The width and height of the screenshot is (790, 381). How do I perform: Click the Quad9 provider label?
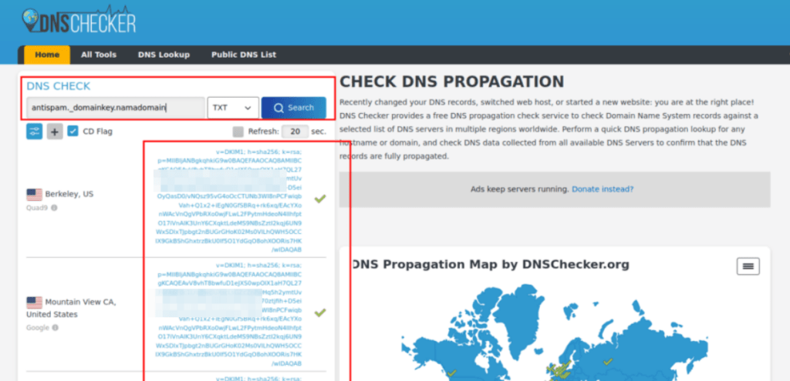pyautogui.click(x=38, y=207)
